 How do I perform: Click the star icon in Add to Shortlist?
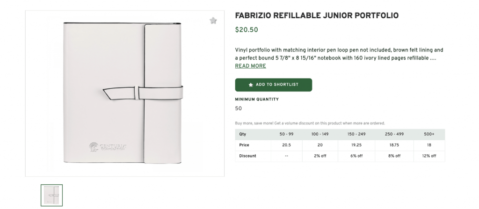pyautogui.click(x=251, y=85)
